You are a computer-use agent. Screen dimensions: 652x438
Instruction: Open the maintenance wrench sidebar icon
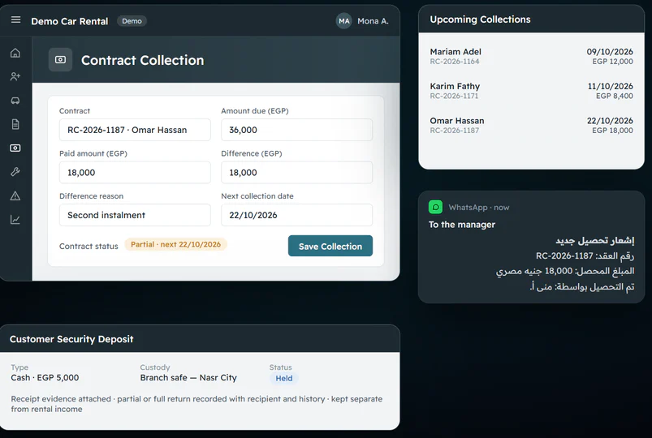15,172
